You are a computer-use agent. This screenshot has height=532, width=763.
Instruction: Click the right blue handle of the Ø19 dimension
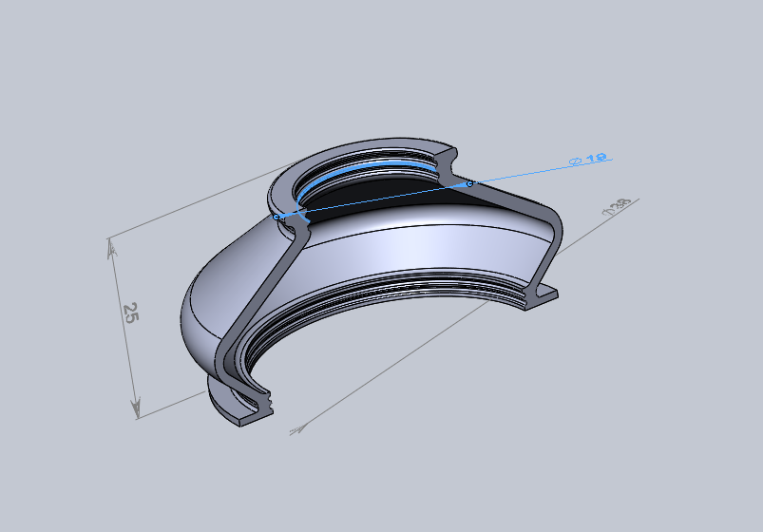469,184
